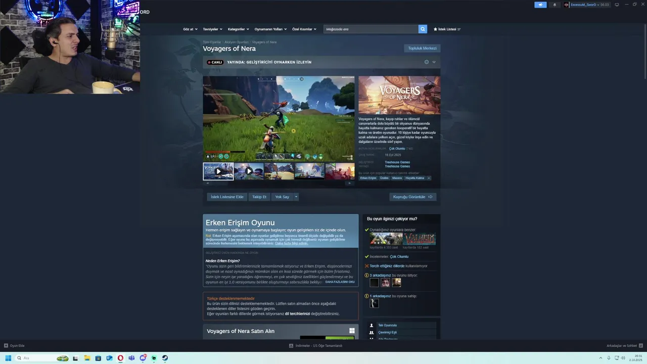Click the broadcast settings circle icon
This screenshot has width=647, height=364.
[x=426, y=62]
